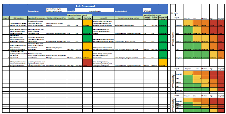226x114 pixels.
Task: Click 'Michael Carter, Project Manager' control owner cell
Action: click(129, 38)
